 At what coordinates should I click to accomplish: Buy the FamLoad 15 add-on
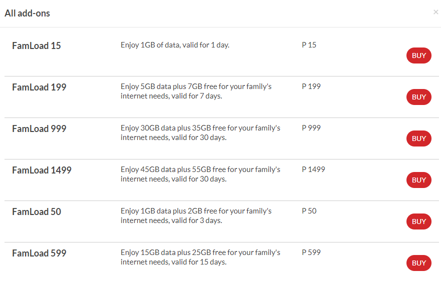click(418, 55)
